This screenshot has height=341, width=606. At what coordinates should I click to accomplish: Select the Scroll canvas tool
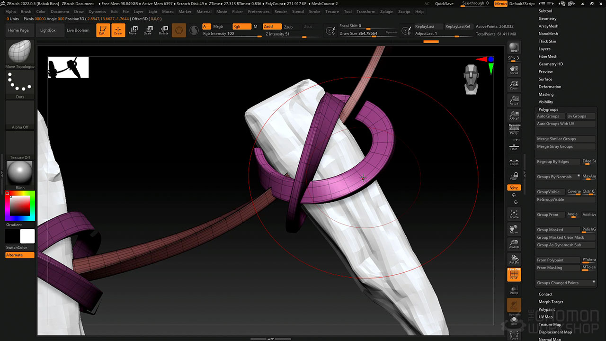point(514,70)
